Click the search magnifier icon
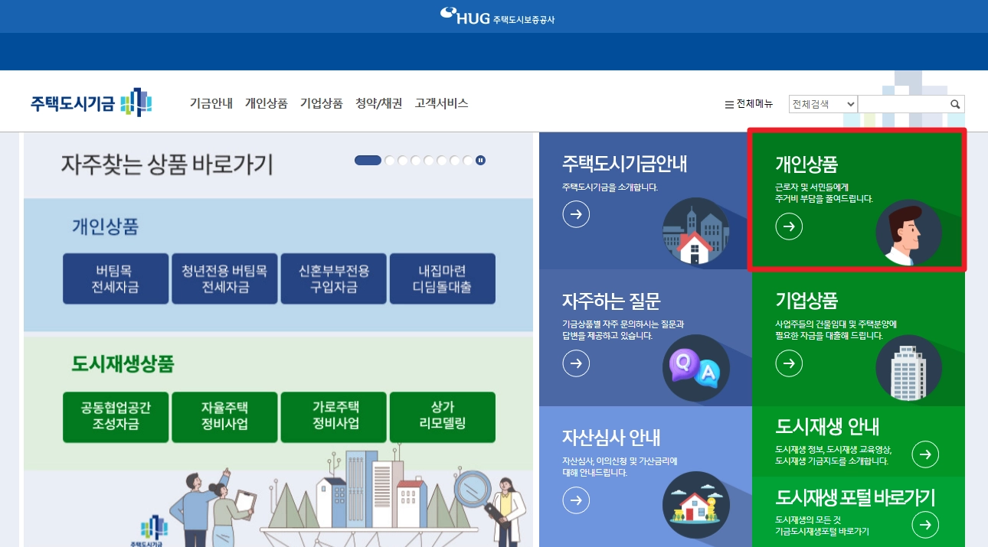 click(x=955, y=103)
